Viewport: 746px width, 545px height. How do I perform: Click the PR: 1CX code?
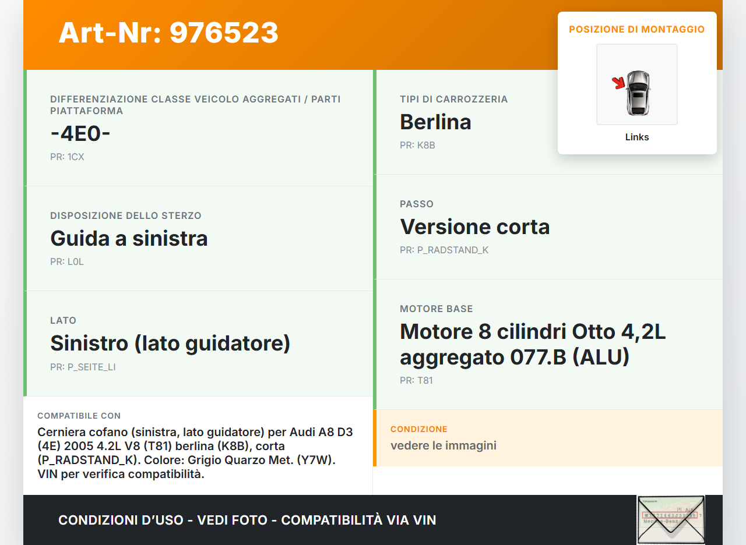pos(67,157)
